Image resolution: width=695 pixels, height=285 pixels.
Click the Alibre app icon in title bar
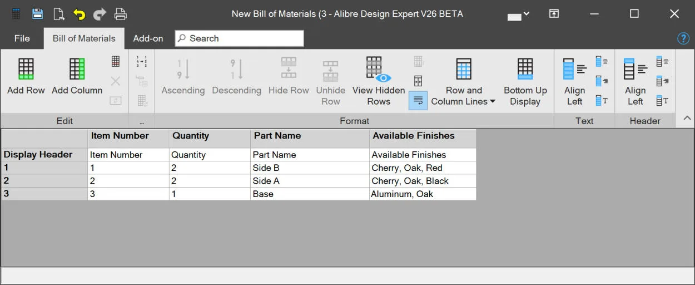[17, 14]
